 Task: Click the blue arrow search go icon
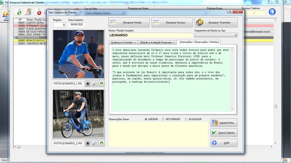(272, 12)
